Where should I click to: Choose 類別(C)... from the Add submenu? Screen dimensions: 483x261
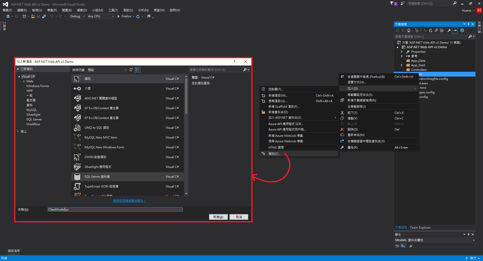[299, 154]
